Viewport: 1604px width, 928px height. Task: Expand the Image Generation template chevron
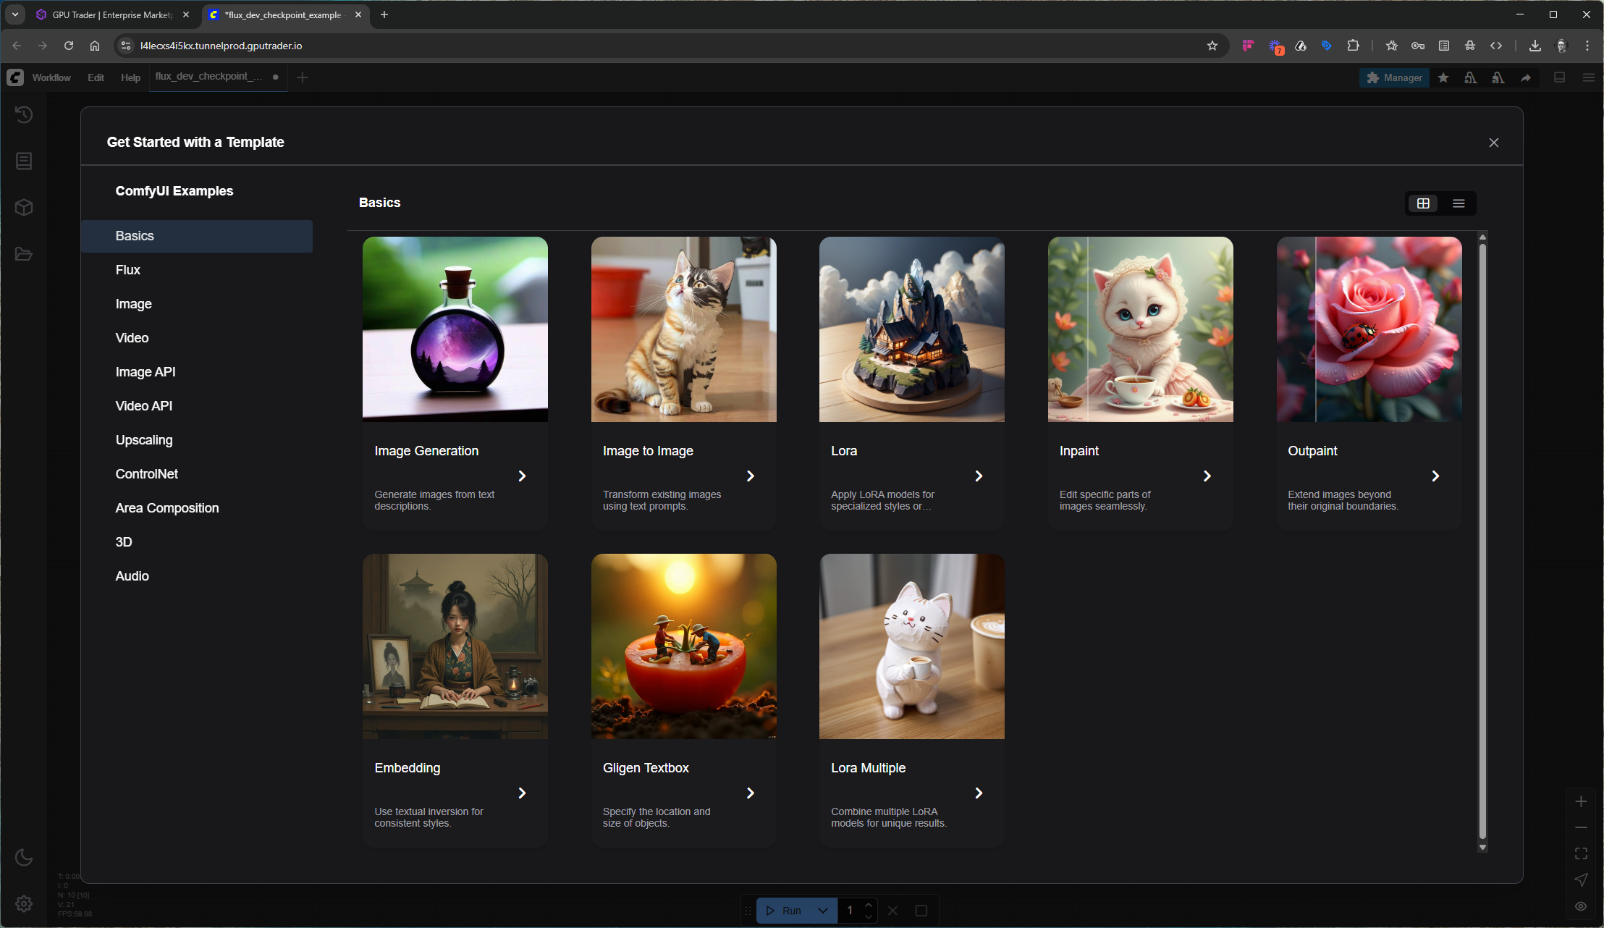[522, 476]
